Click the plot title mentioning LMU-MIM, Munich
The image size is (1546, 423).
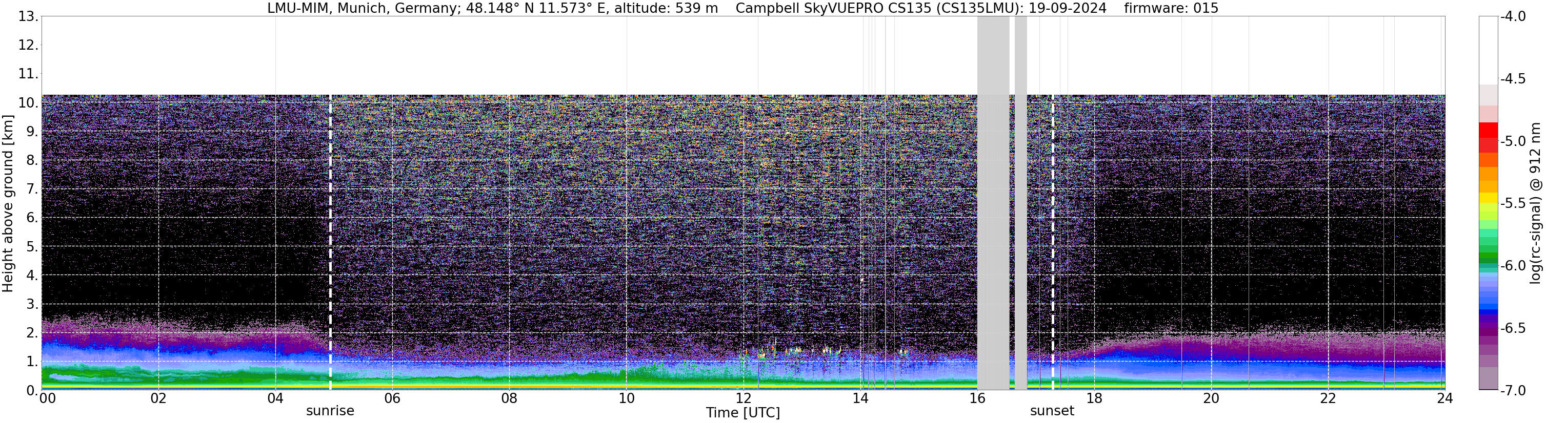pyautogui.click(x=743, y=8)
